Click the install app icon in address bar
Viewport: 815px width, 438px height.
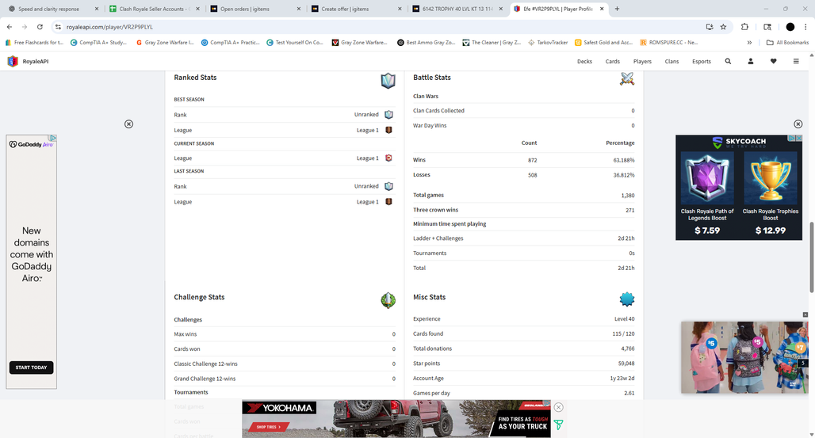coord(710,26)
